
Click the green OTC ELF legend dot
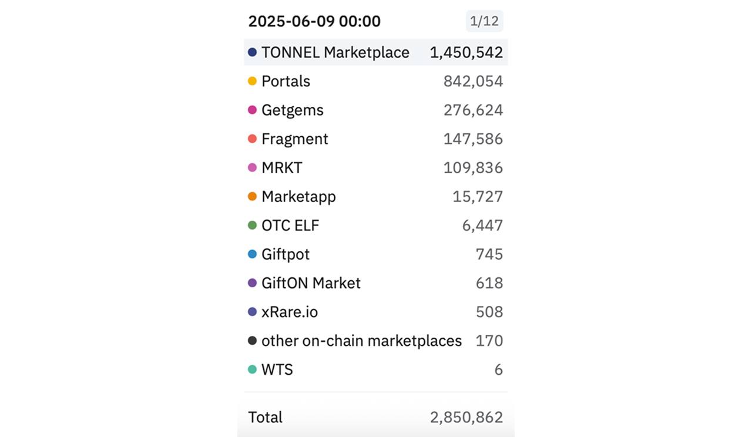(252, 225)
